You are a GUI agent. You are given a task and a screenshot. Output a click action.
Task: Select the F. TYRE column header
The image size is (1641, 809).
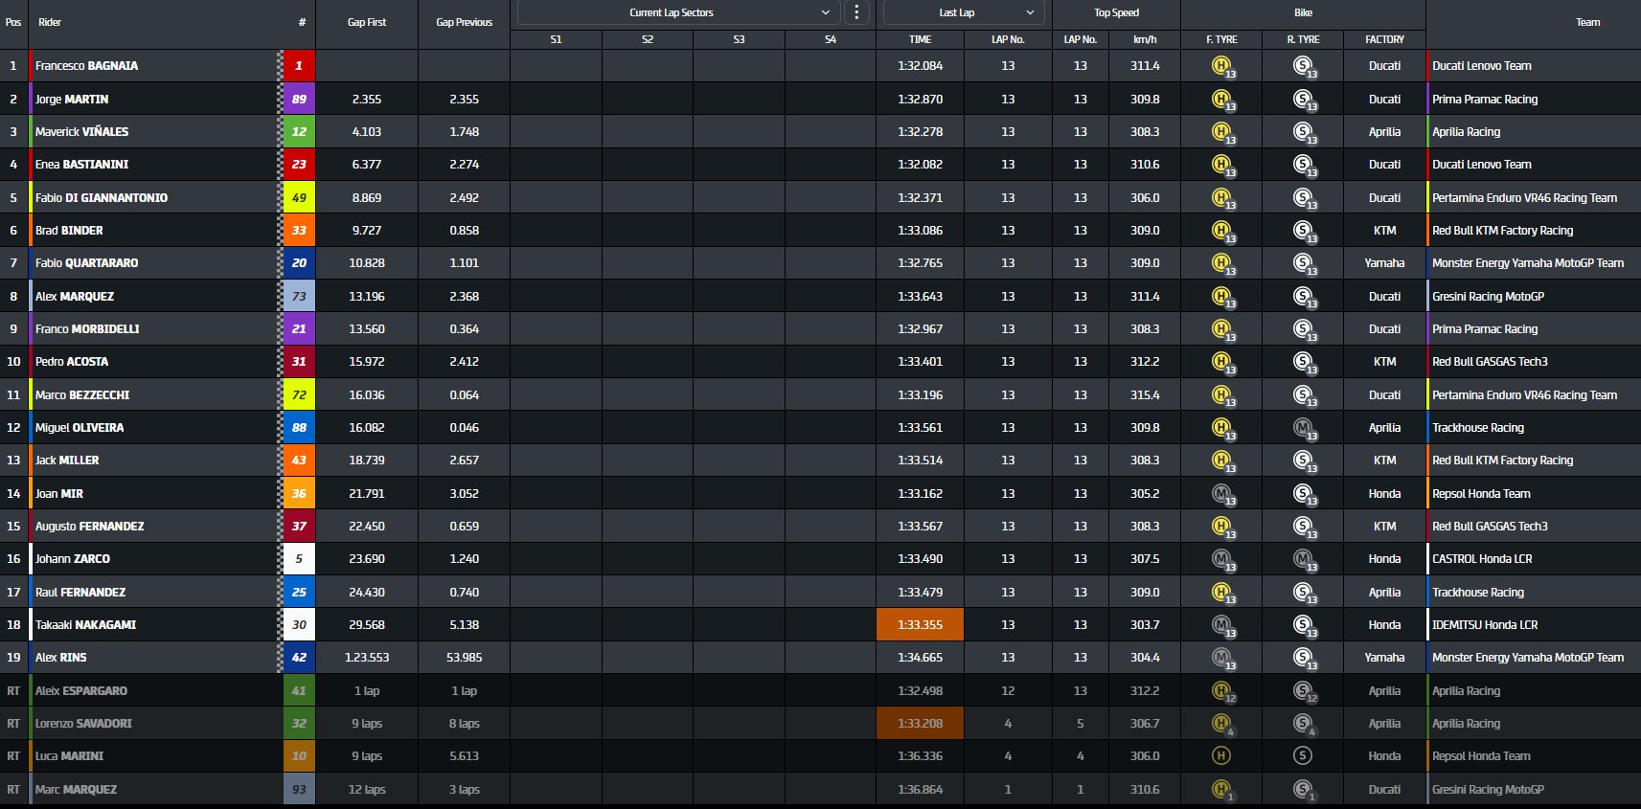pyautogui.click(x=1221, y=39)
